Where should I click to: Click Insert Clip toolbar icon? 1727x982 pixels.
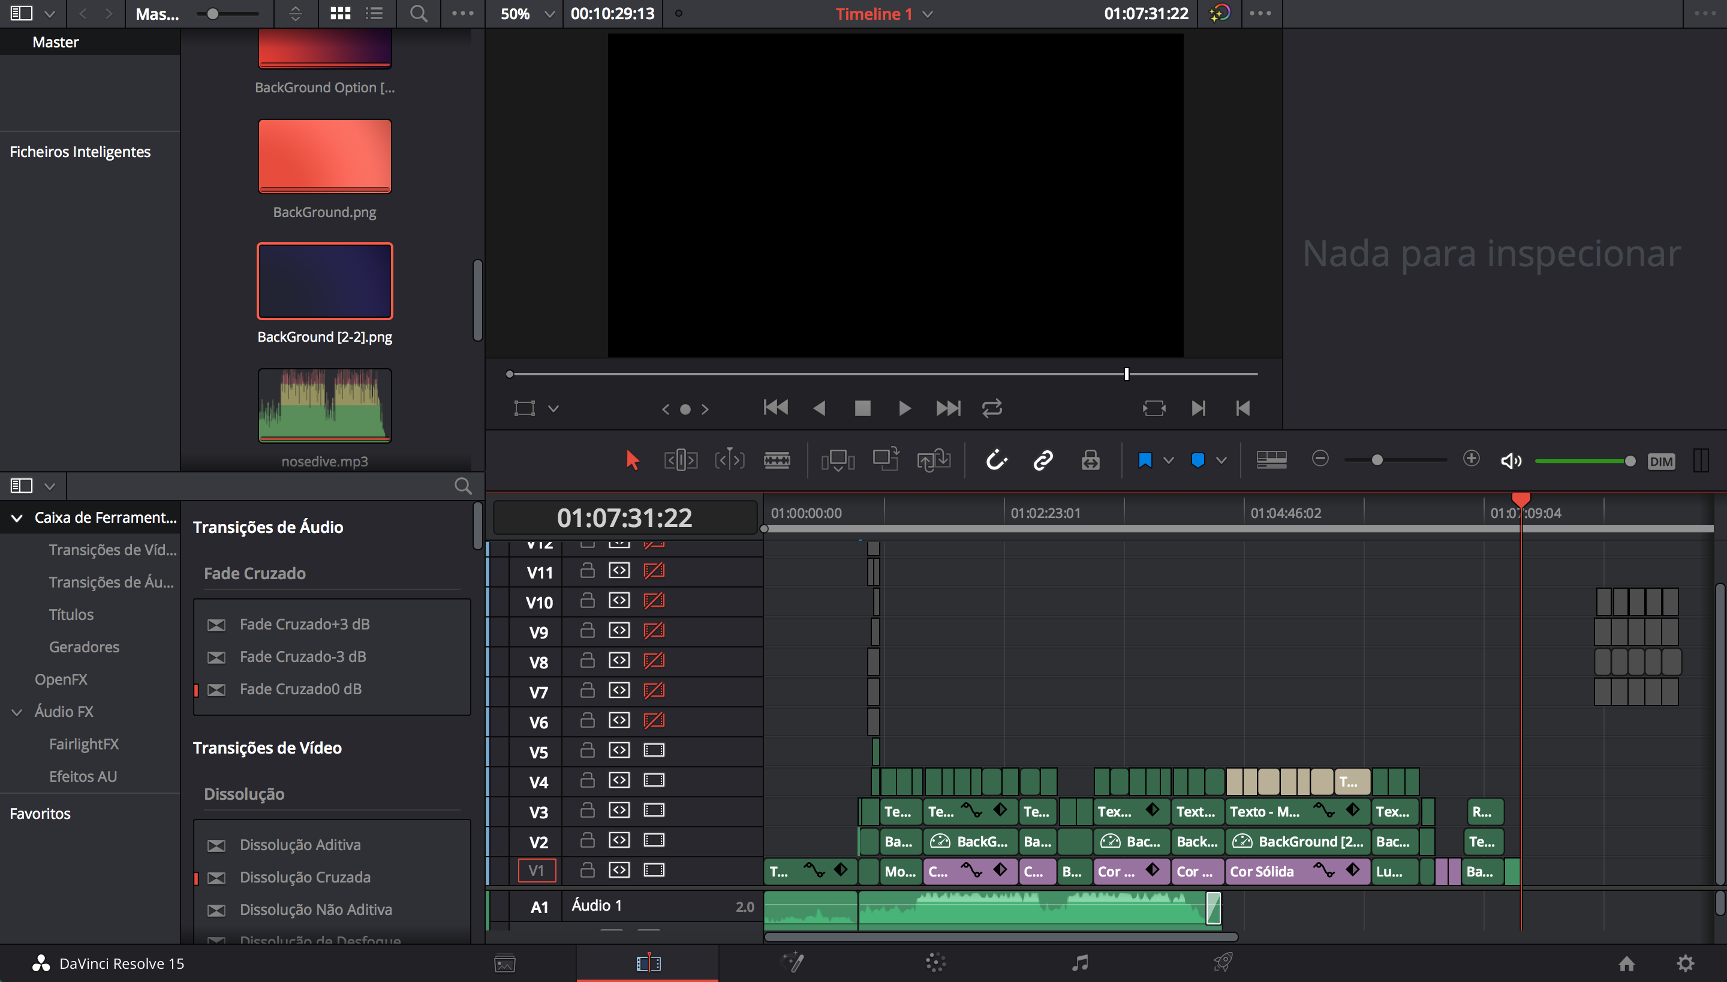838,460
